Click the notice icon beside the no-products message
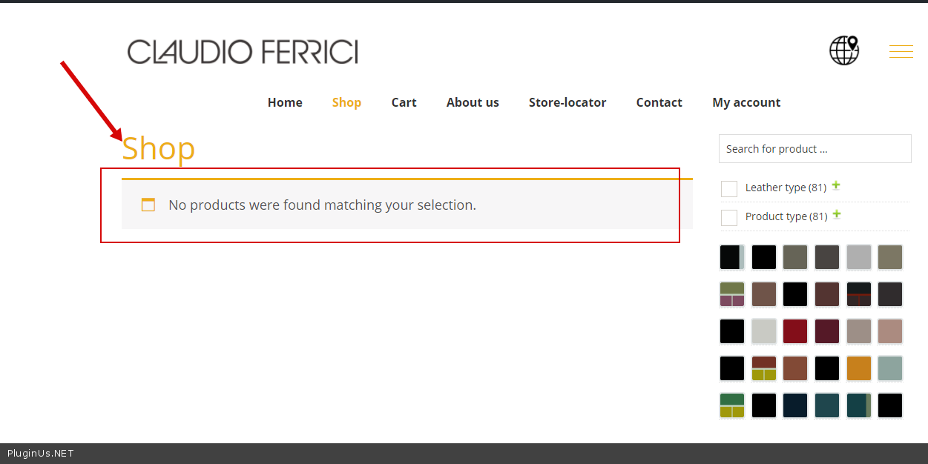The height and width of the screenshot is (464, 928). tap(148, 205)
